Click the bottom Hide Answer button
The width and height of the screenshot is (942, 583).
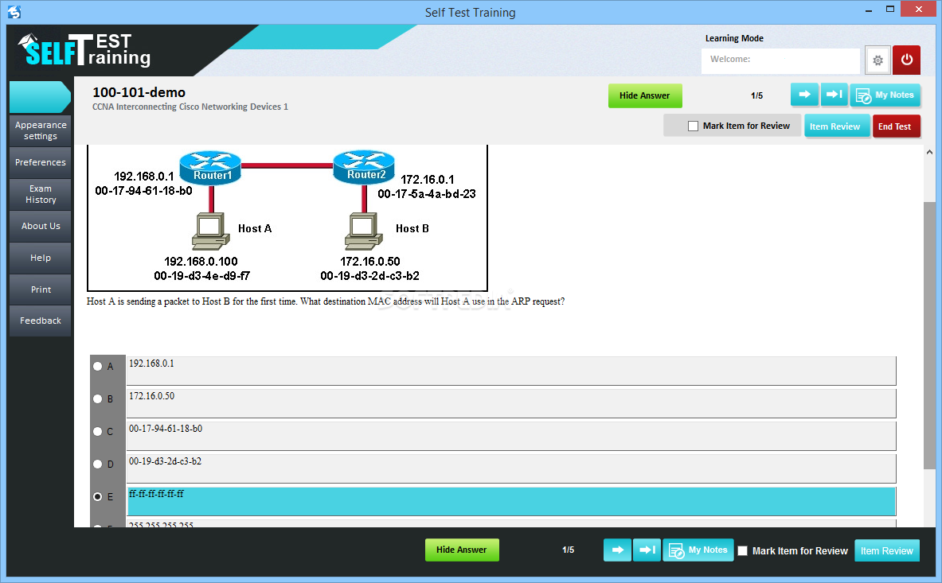[x=462, y=550]
